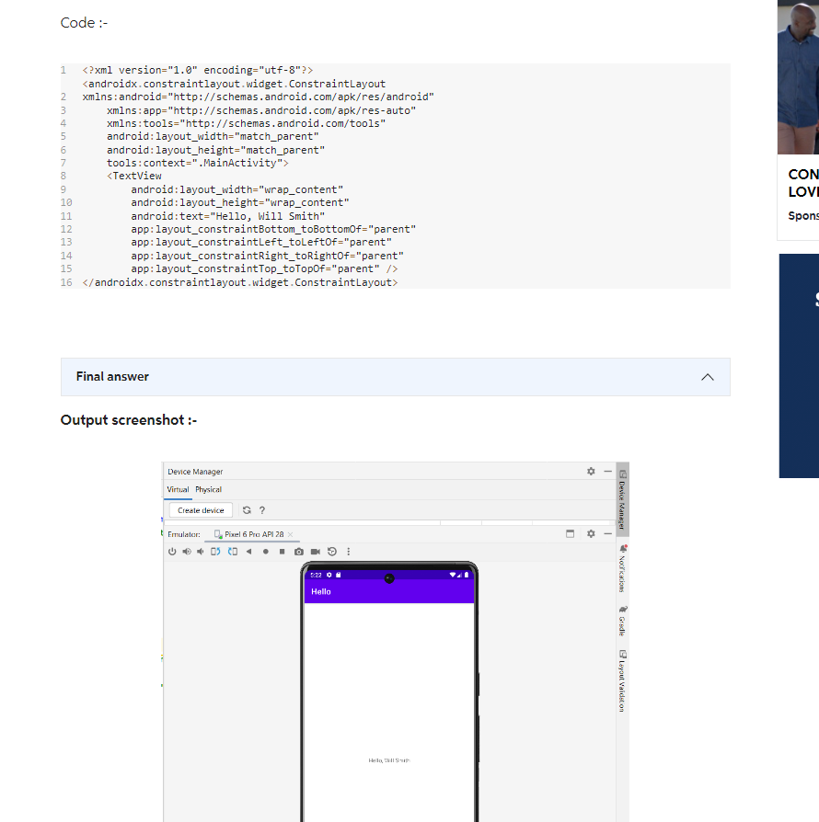The image size is (819, 822).
Task: Collapse the Final answer section
Action: (708, 377)
